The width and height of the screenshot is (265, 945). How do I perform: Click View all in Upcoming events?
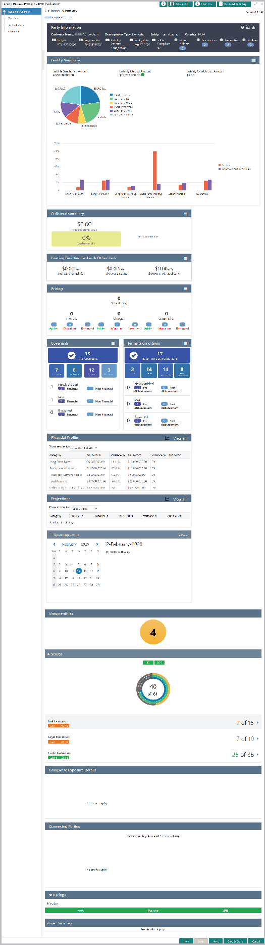pos(184,535)
